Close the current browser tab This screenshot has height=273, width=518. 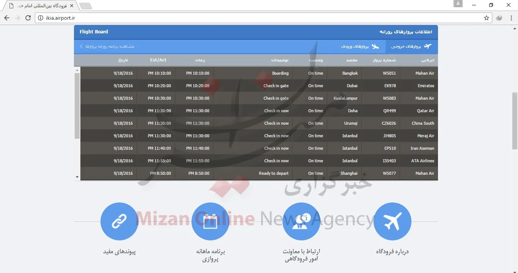coord(72,6)
